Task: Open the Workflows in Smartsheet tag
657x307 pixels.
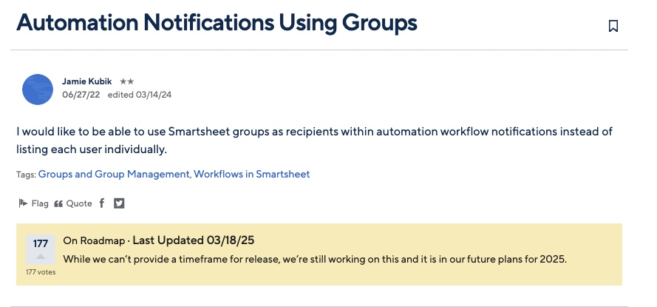Action: click(x=252, y=174)
